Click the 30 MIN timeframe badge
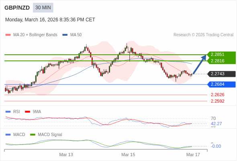The width and height of the screenshot is (237, 161). (x=43, y=8)
